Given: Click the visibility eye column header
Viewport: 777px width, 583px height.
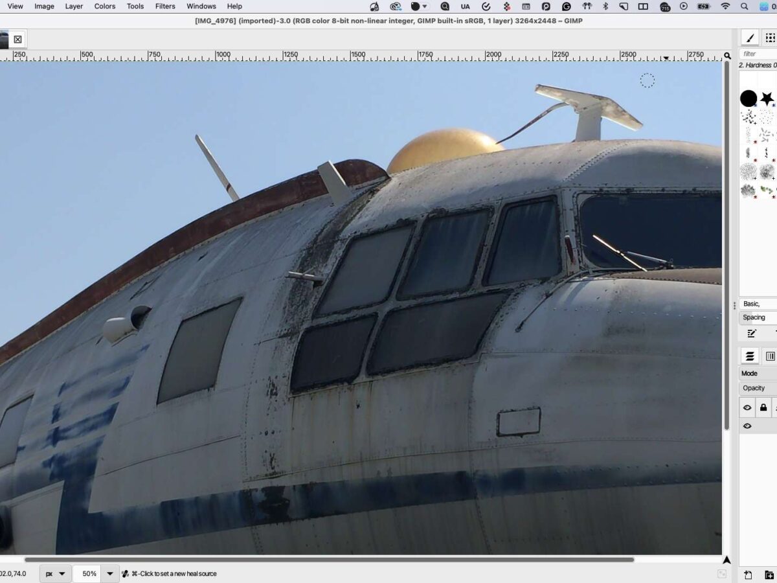Looking at the screenshot, I should tap(747, 407).
